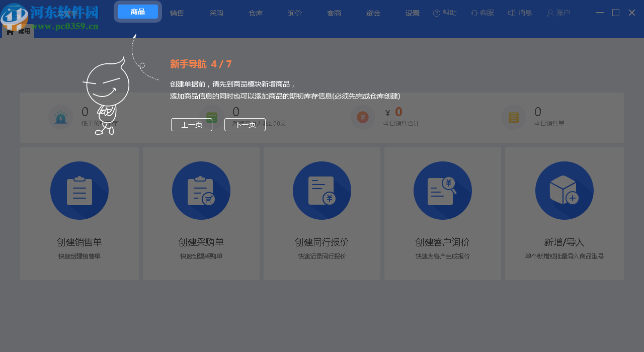
Task: Select the 创建同行报价 pricing document icon
Action: coord(321,191)
